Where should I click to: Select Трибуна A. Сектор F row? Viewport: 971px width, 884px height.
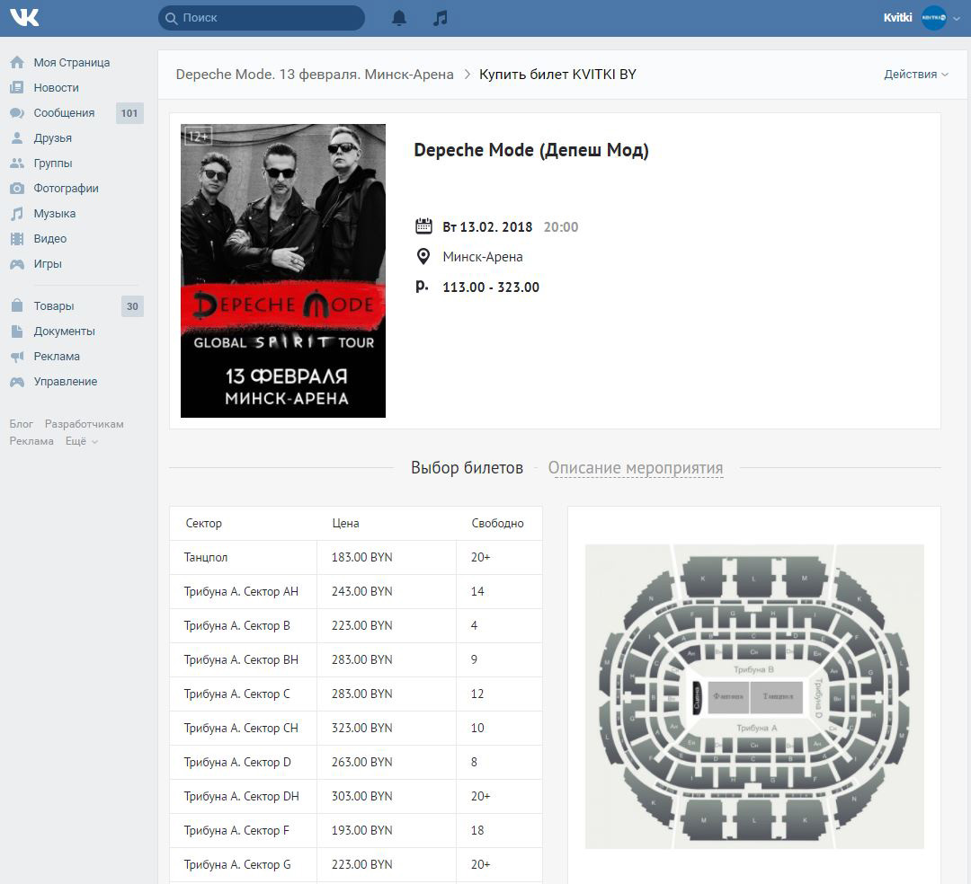click(356, 830)
